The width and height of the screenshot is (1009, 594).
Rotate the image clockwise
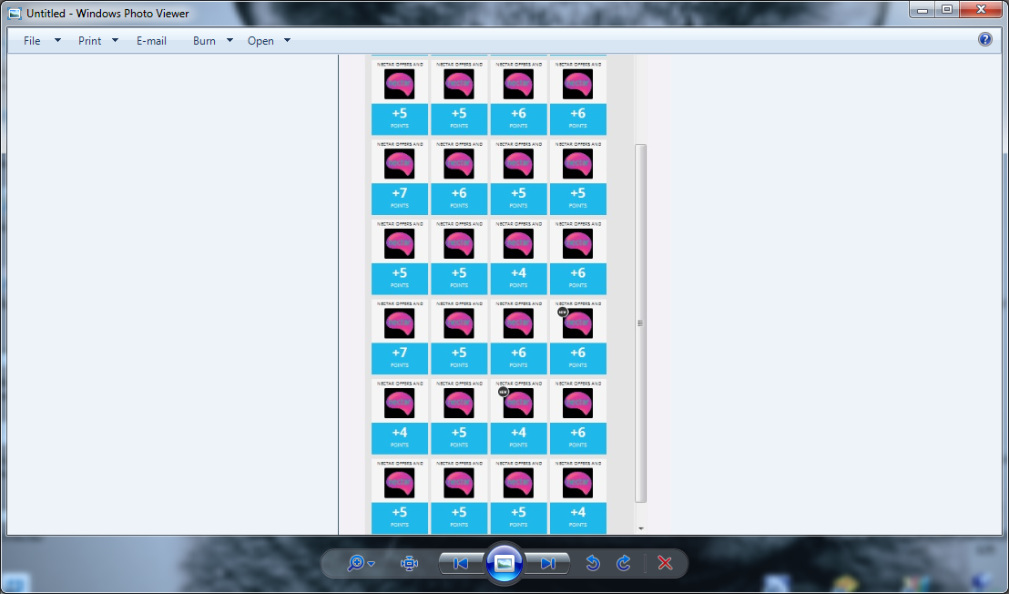624,564
